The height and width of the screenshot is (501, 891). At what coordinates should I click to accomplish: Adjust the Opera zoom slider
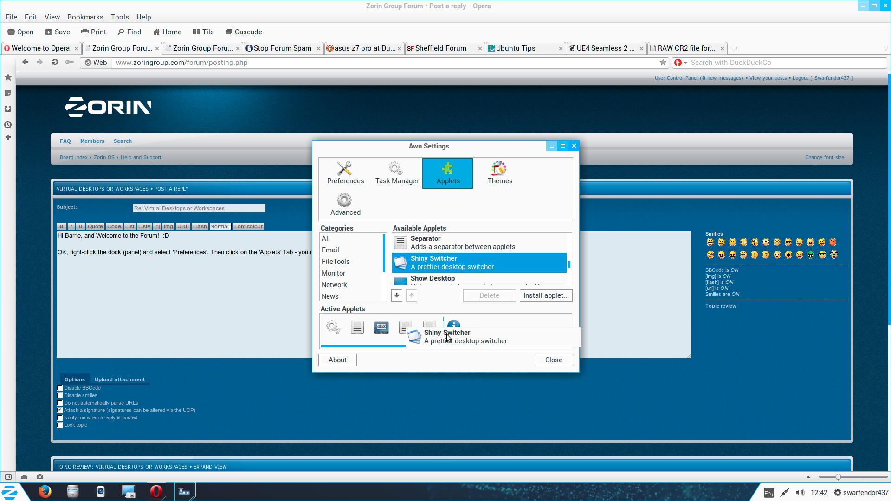[x=838, y=477]
